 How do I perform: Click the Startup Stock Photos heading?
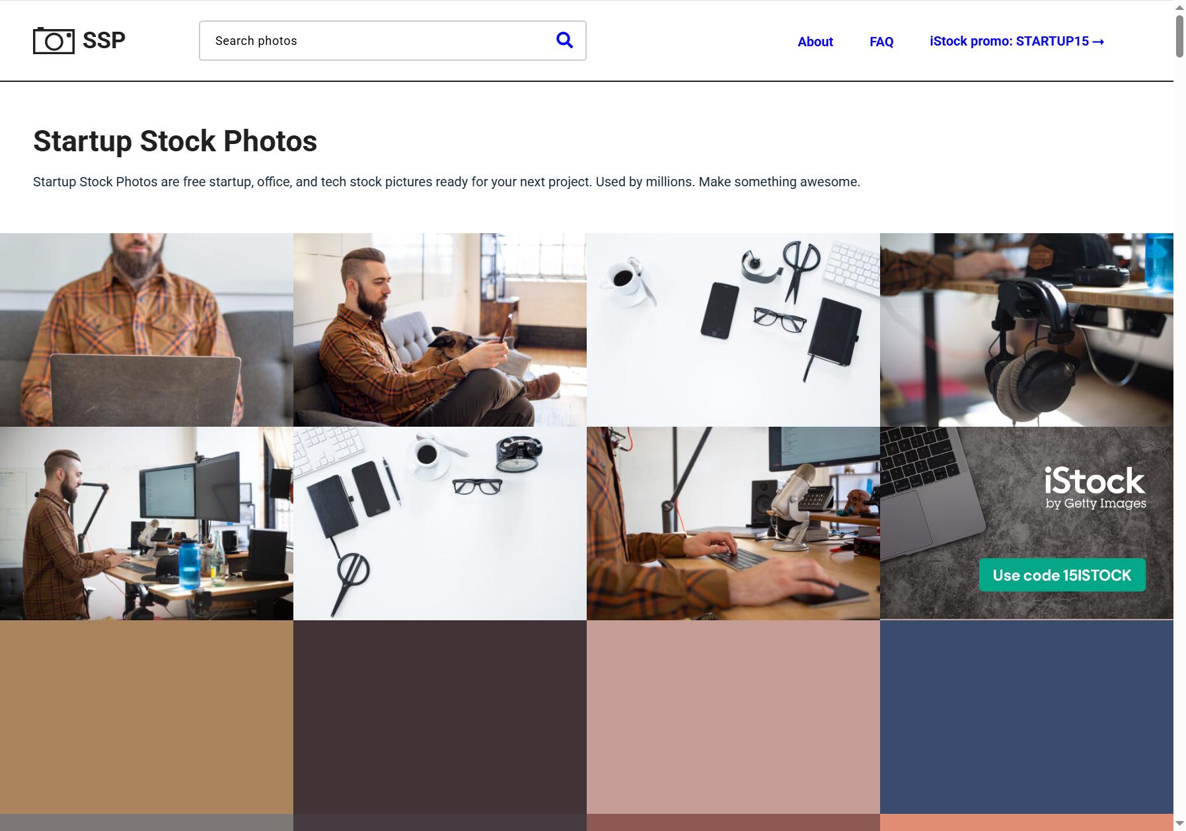pos(175,141)
